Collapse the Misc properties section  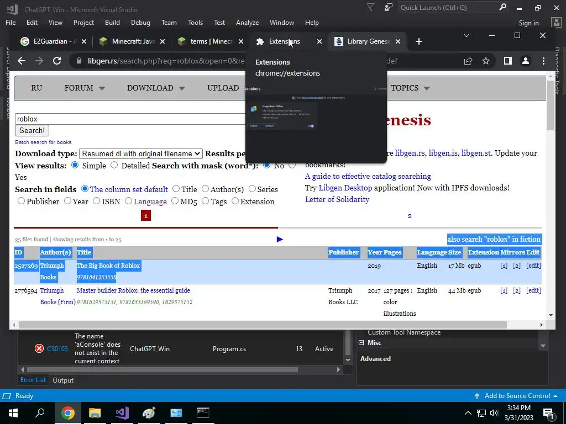click(x=361, y=343)
